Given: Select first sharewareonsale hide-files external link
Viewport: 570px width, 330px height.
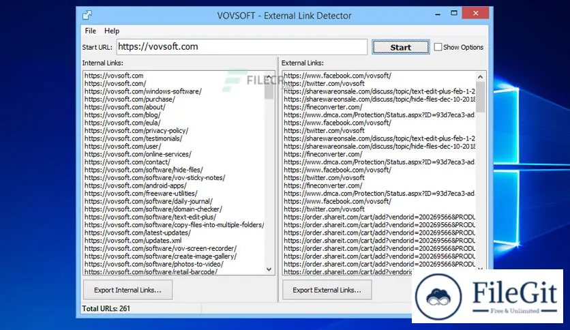Looking at the screenshot, I should (379, 100).
